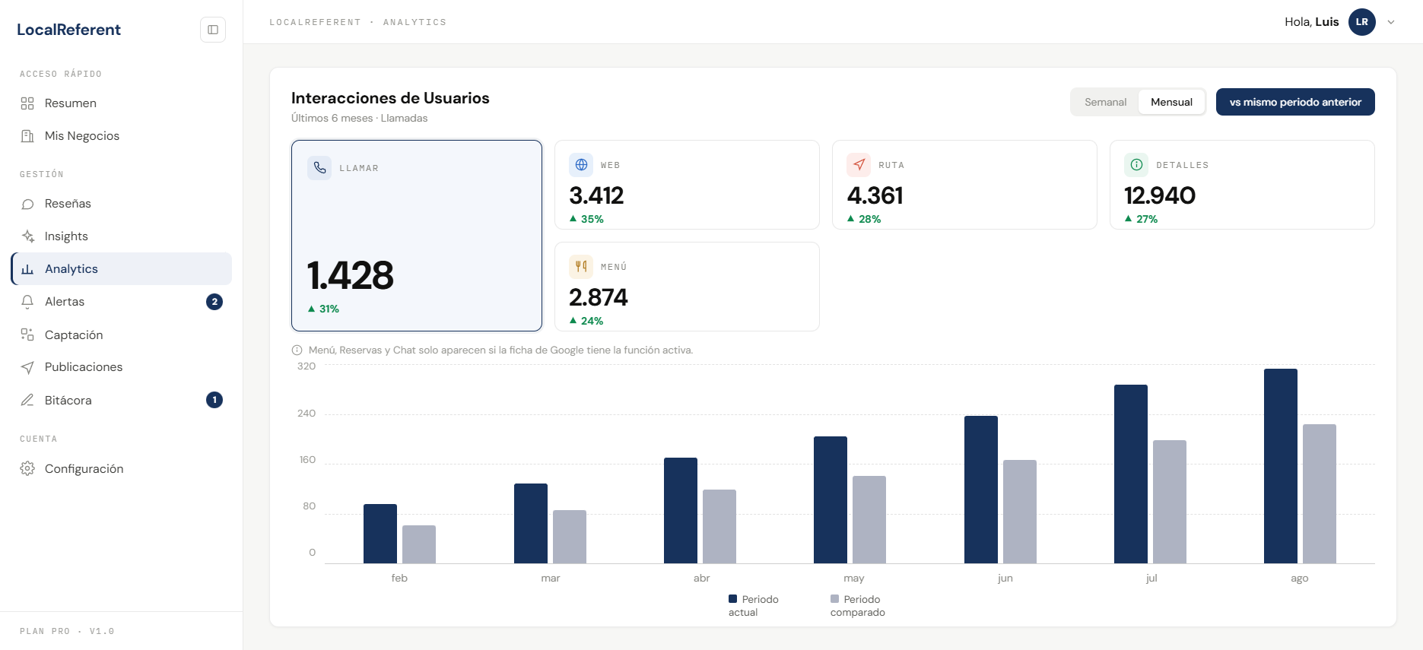Expand the user menu chevron
The image size is (1423, 650).
coord(1391,22)
